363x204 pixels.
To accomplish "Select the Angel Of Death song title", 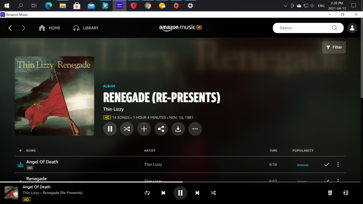I will (42, 162).
